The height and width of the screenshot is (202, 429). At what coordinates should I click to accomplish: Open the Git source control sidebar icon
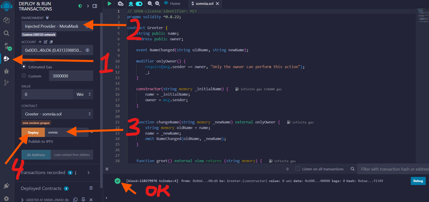(6, 82)
